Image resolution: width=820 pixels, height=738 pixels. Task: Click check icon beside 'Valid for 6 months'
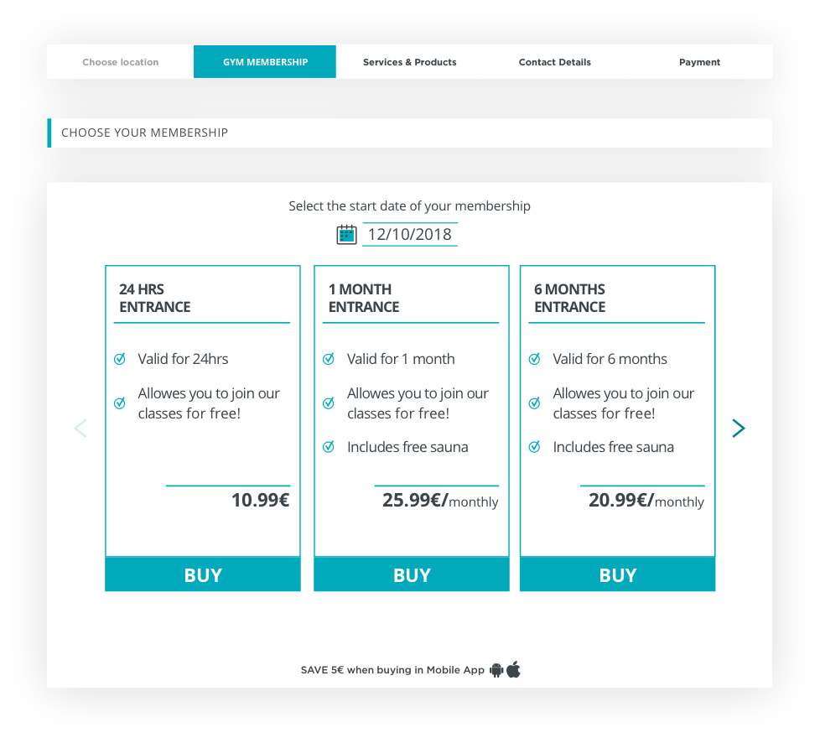click(x=534, y=359)
